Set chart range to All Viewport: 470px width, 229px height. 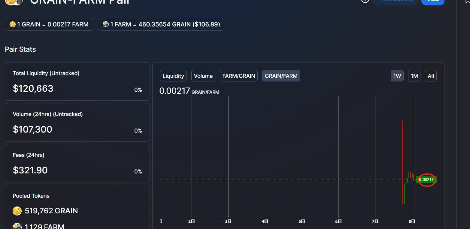pyautogui.click(x=431, y=76)
